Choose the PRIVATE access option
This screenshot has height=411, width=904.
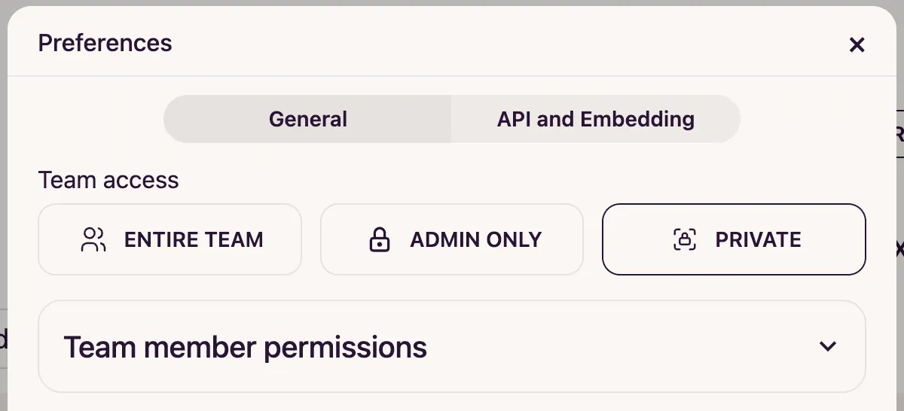point(734,239)
